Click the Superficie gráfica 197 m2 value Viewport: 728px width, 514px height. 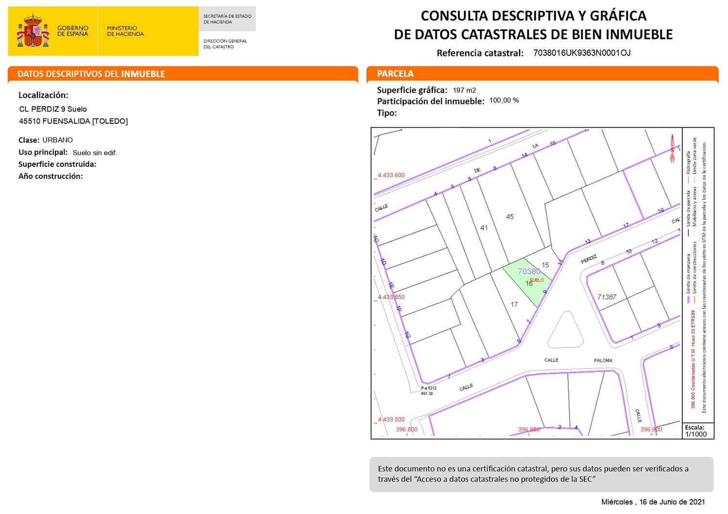coord(464,90)
